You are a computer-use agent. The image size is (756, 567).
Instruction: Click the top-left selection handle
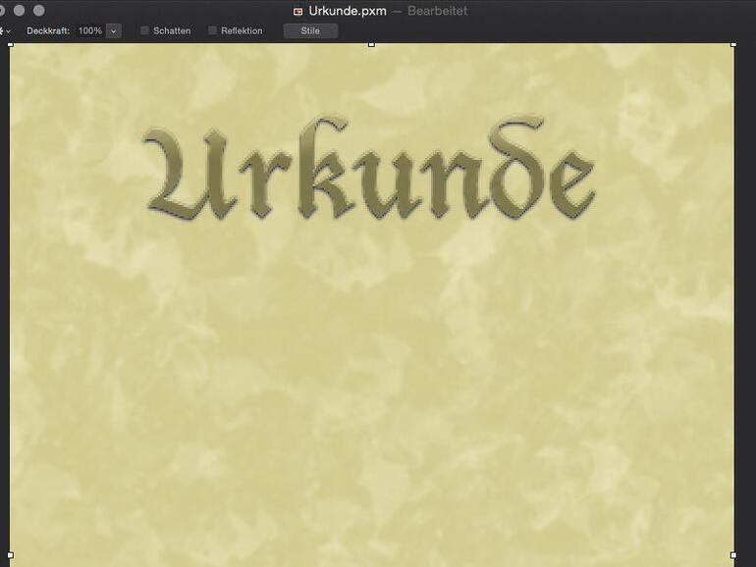[11, 44]
